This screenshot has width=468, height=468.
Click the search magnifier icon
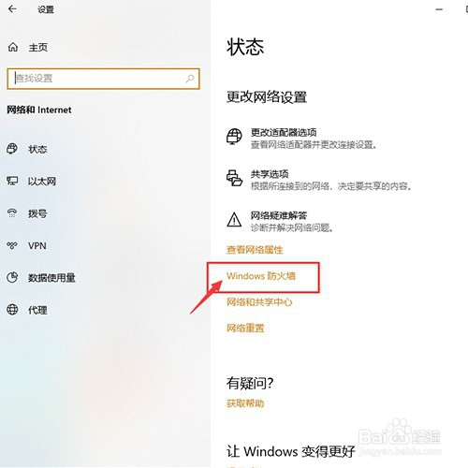[x=190, y=79]
